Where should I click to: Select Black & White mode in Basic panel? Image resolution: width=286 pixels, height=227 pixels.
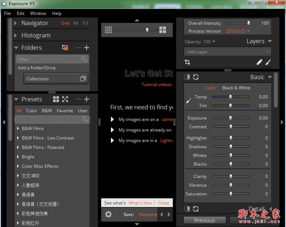click(x=236, y=88)
